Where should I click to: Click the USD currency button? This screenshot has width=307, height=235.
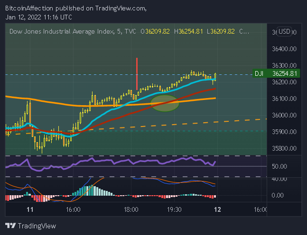(284, 31)
